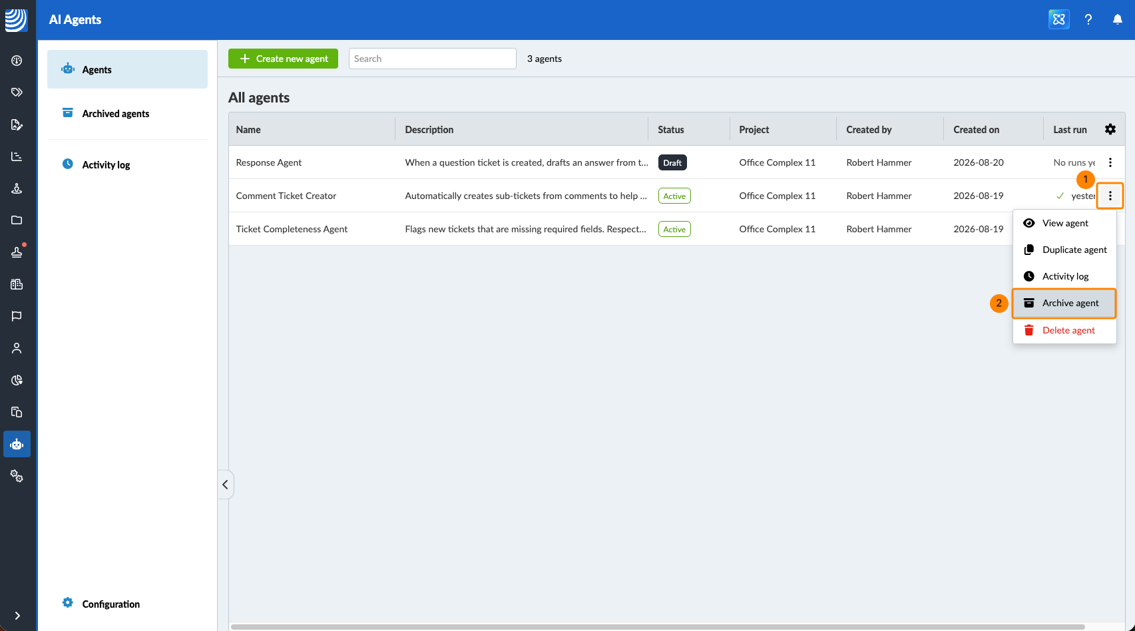Open the stamp icon with red notification dot
Viewport: 1135px width, 631px height.
pos(17,252)
